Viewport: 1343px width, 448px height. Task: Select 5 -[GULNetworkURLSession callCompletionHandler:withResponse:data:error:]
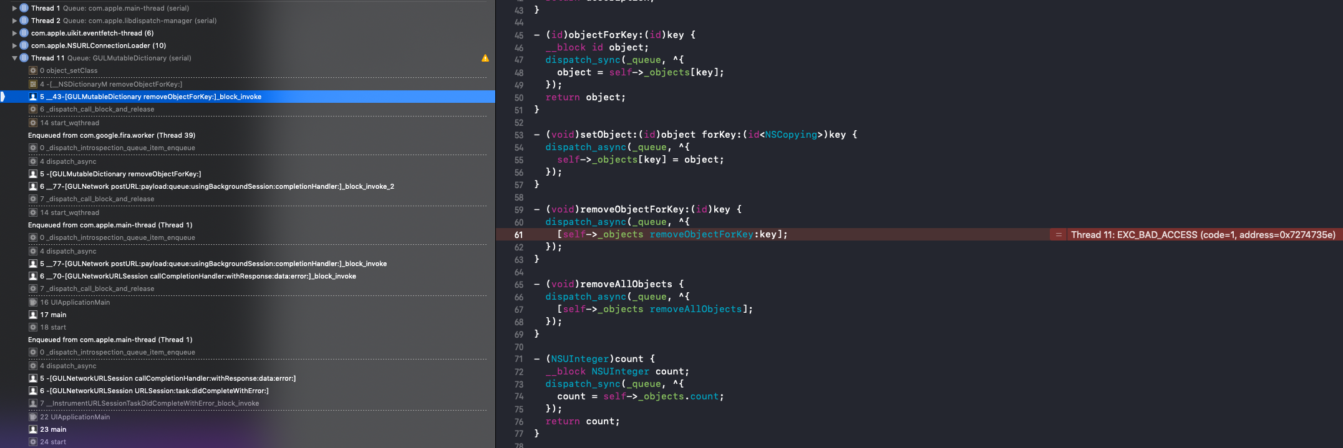click(168, 378)
